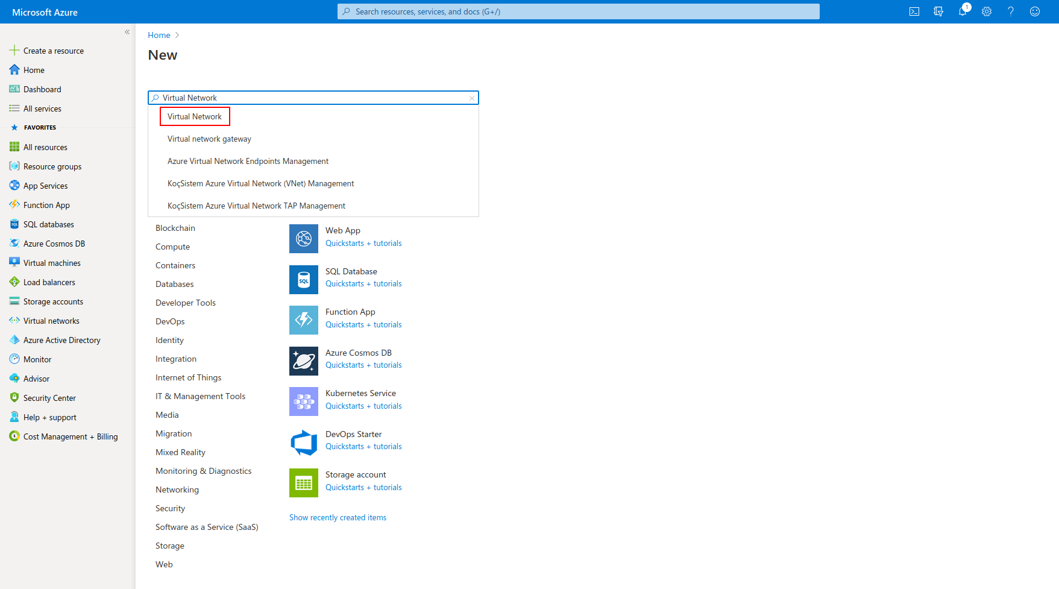Click the global search resources bar

(579, 11)
